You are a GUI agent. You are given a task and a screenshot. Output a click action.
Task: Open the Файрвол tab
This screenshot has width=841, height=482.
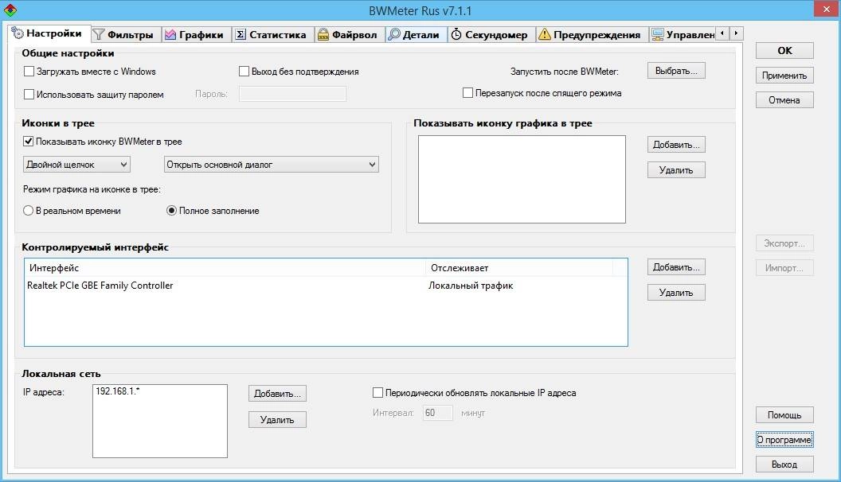(x=349, y=35)
